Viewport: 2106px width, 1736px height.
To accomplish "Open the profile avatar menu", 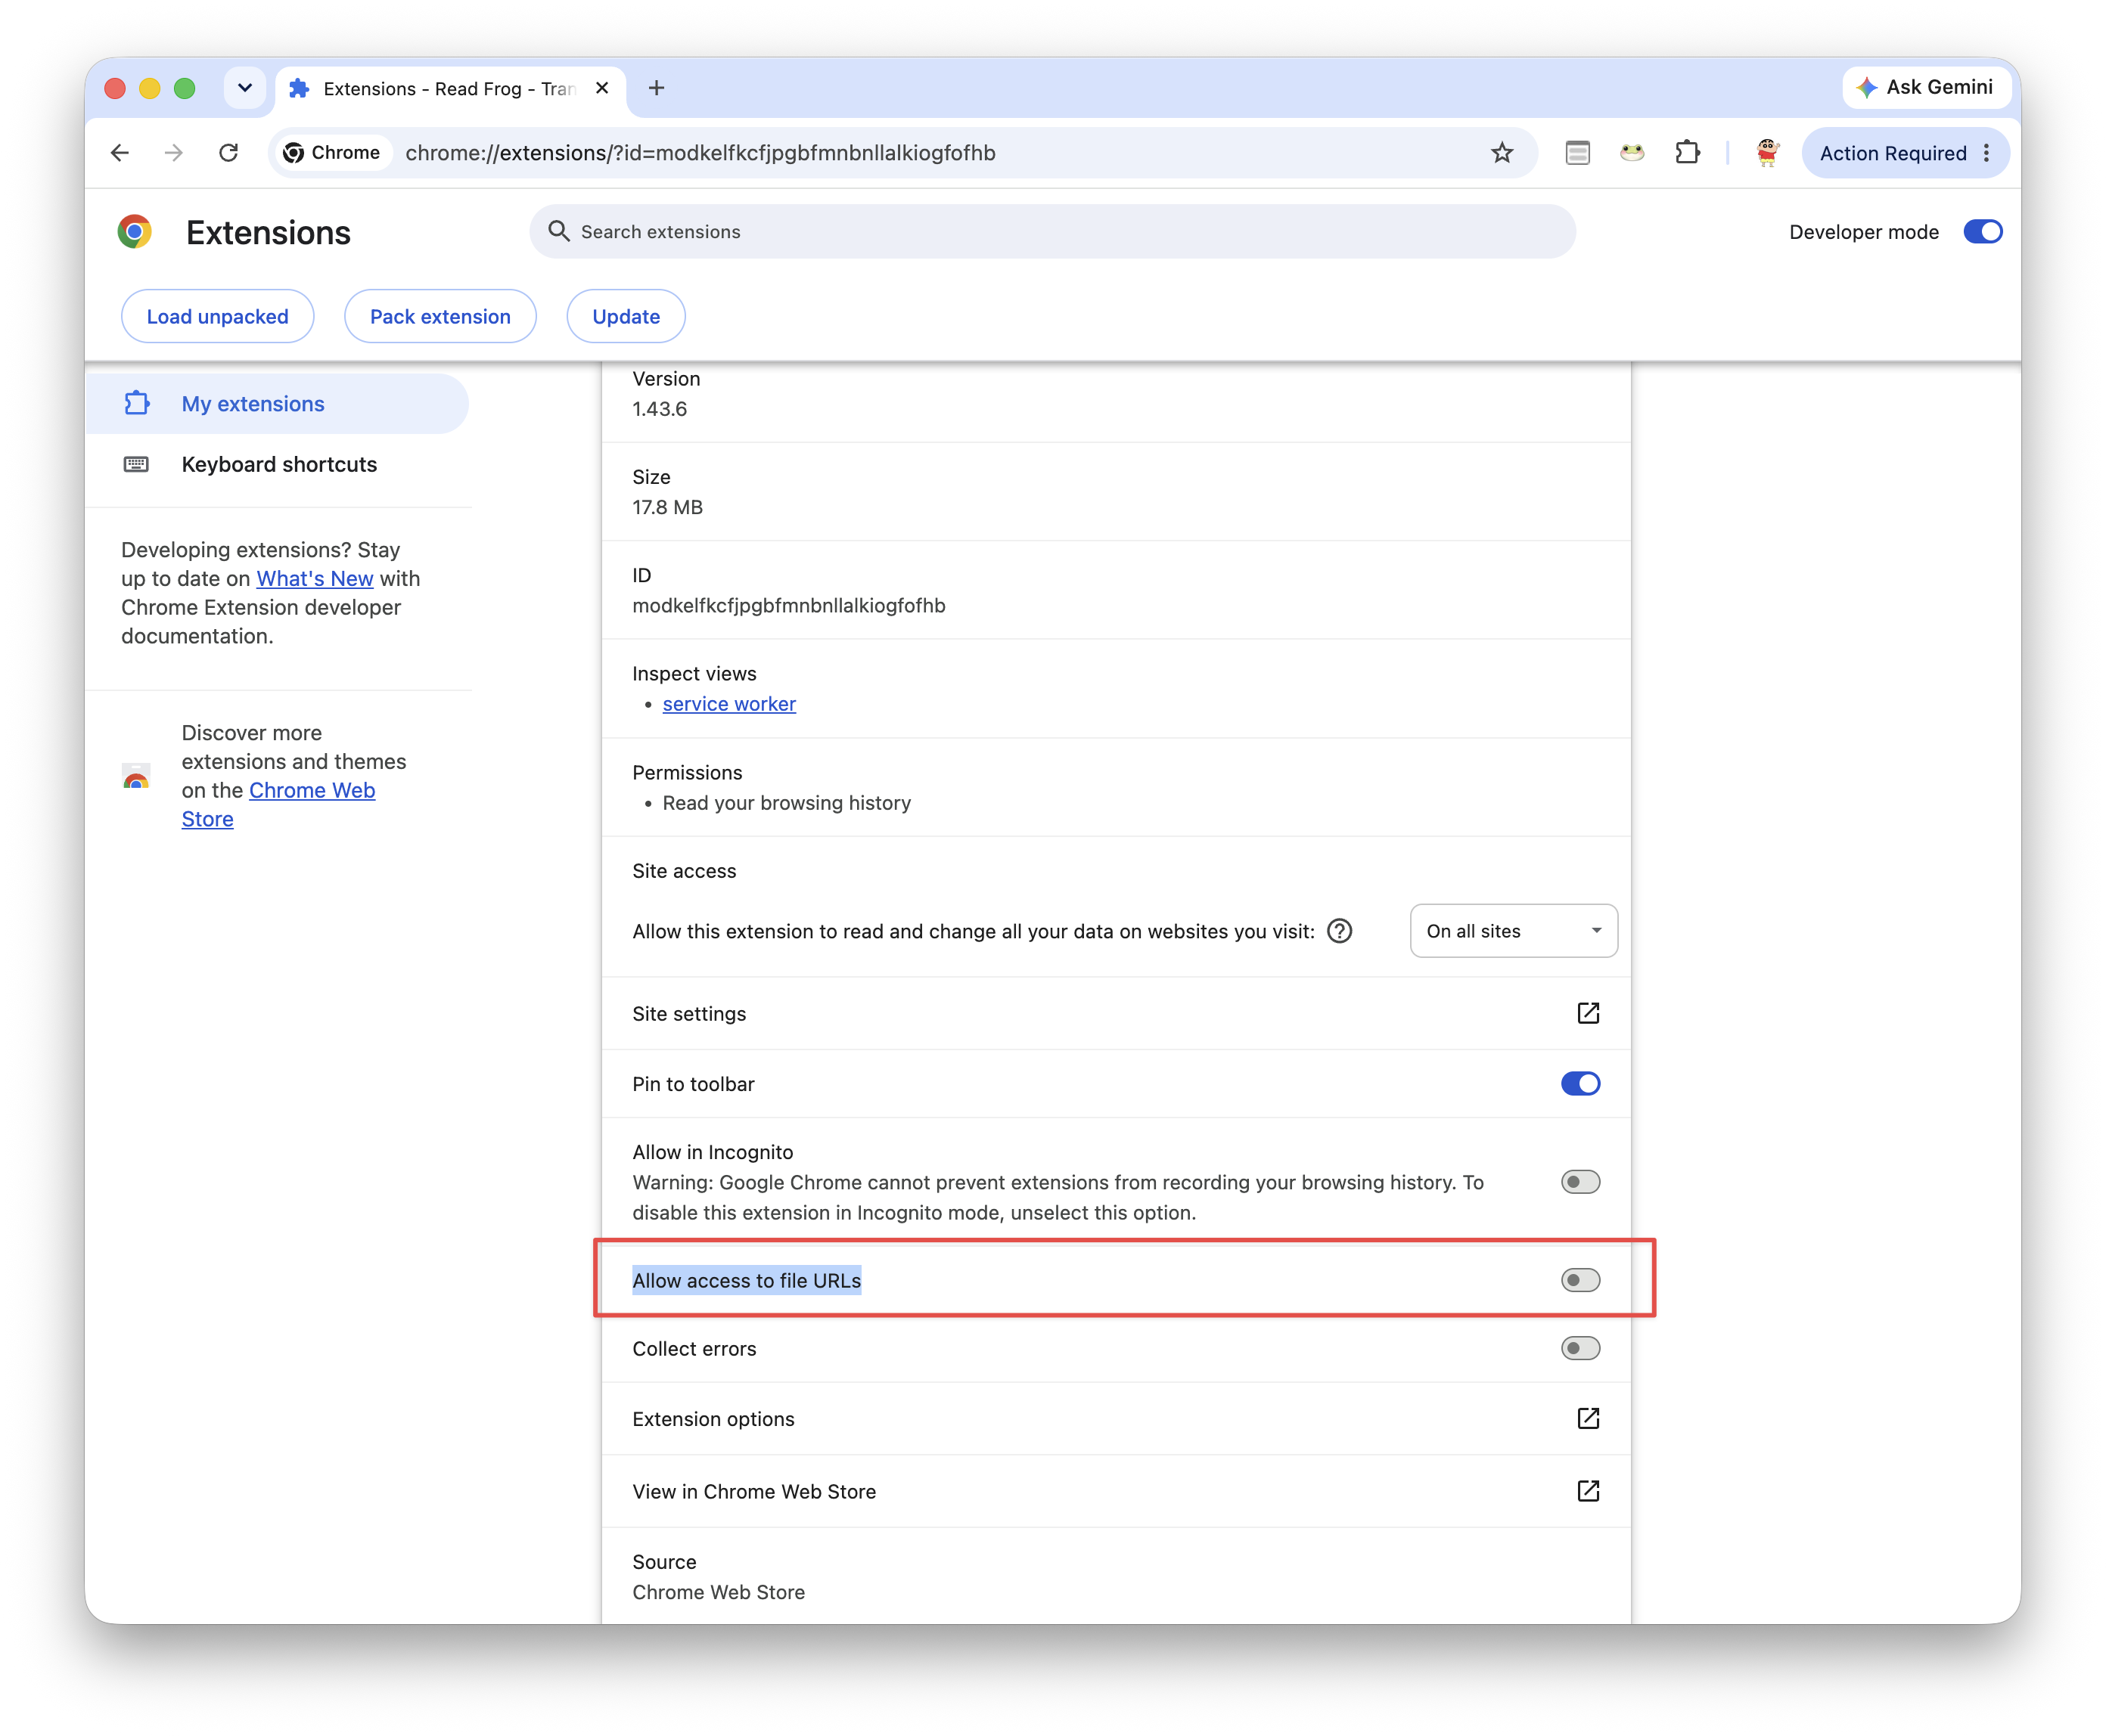I will pyautogui.click(x=1767, y=152).
